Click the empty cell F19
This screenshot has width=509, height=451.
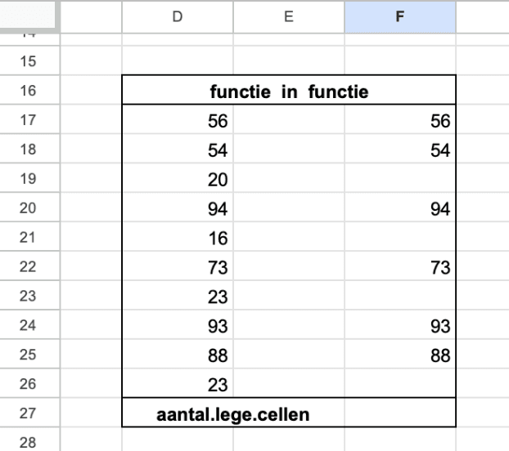tap(399, 180)
